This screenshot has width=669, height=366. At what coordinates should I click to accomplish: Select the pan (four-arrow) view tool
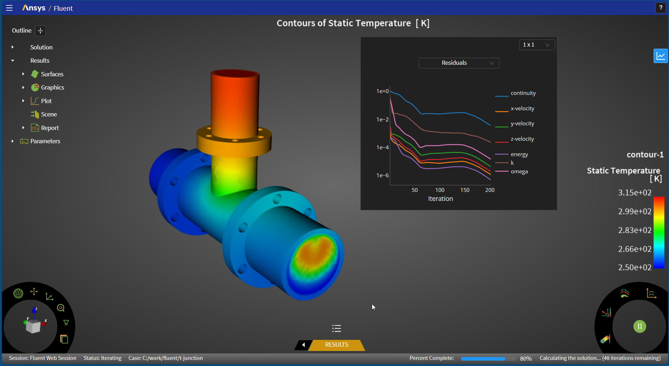[34, 292]
